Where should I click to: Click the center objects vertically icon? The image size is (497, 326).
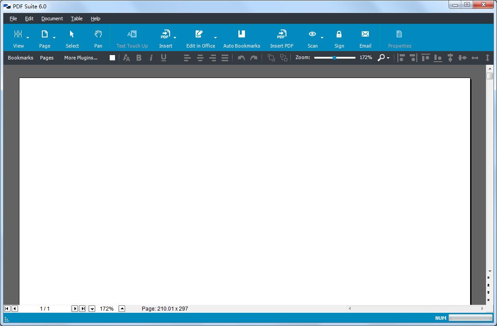tap(450, 58)
